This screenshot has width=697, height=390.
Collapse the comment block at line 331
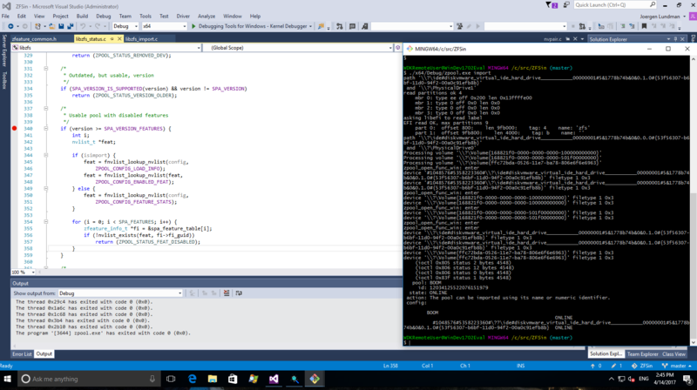pyautogui.click(x=46, y=69)
